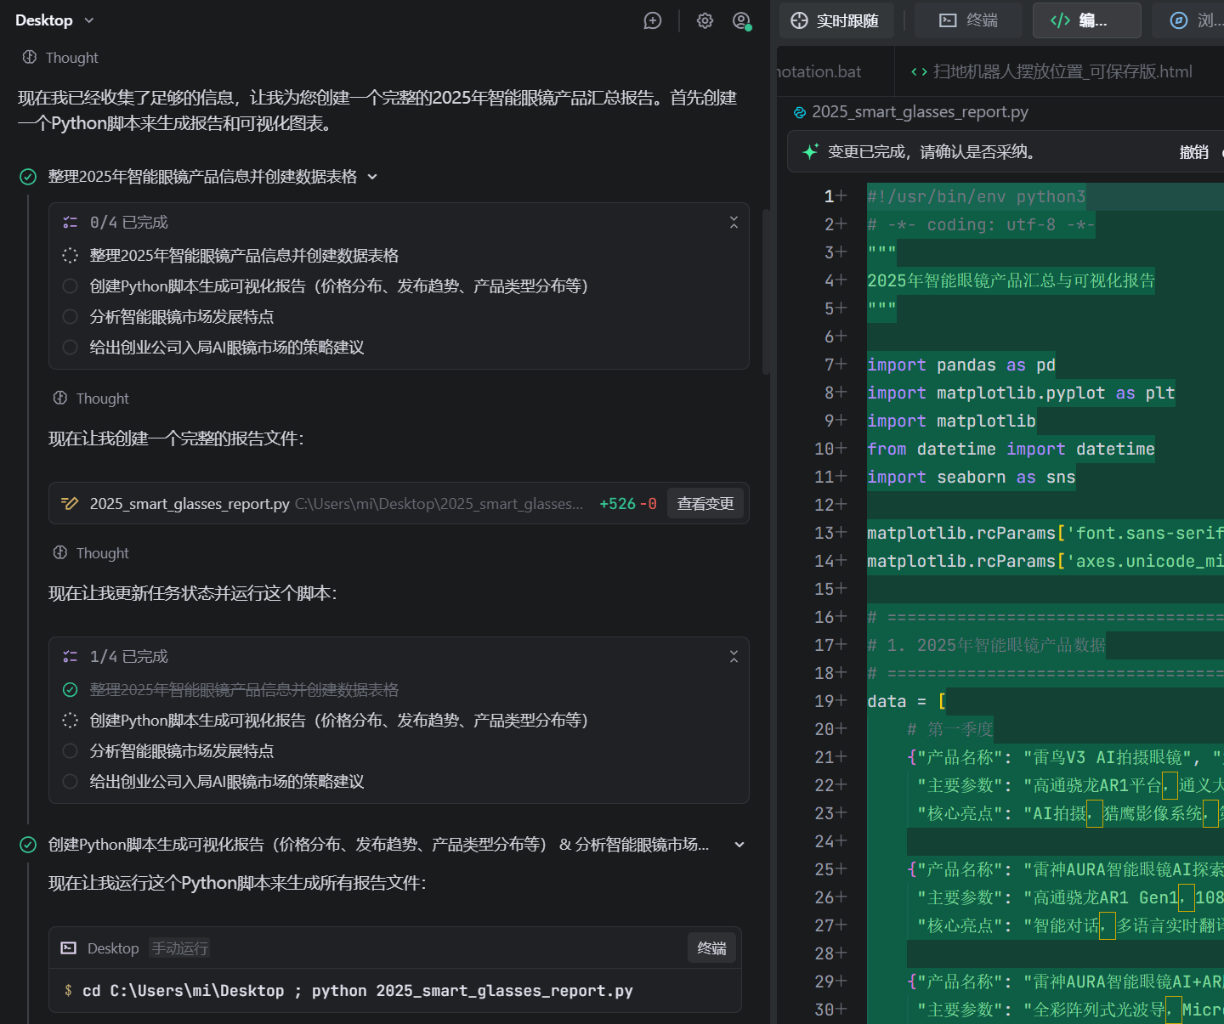Viewport: 1224px width, 1024px height.
Task: Click the edit icon beside 2025_smart_glasses_report.py
Action: (x=70, y=504)
